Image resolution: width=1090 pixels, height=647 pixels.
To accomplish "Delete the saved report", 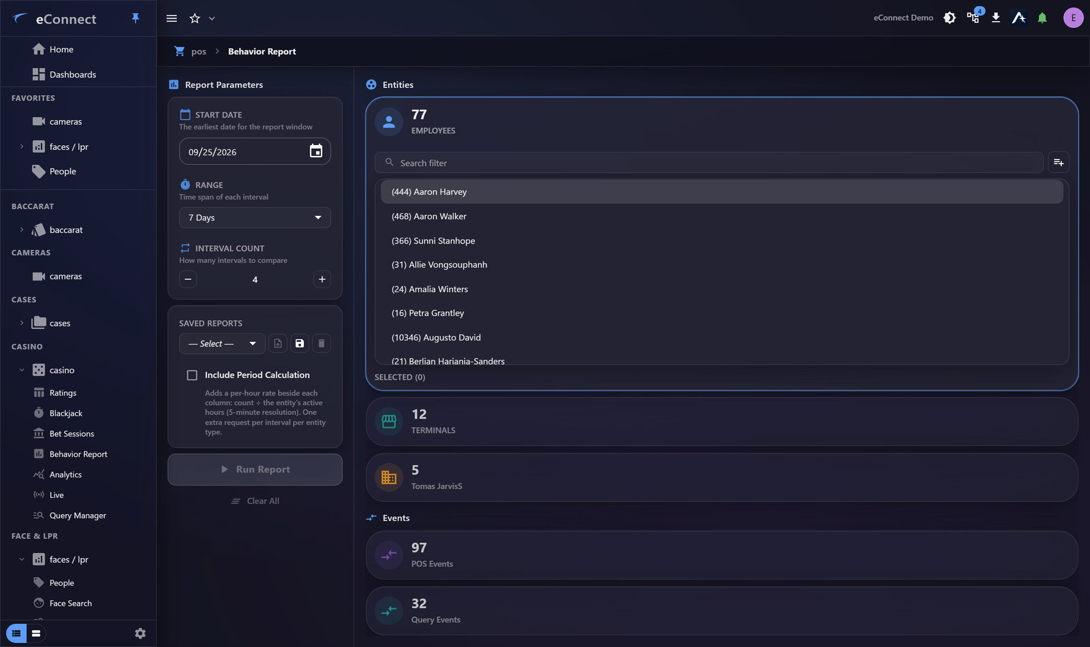I will tap(322, 343).
